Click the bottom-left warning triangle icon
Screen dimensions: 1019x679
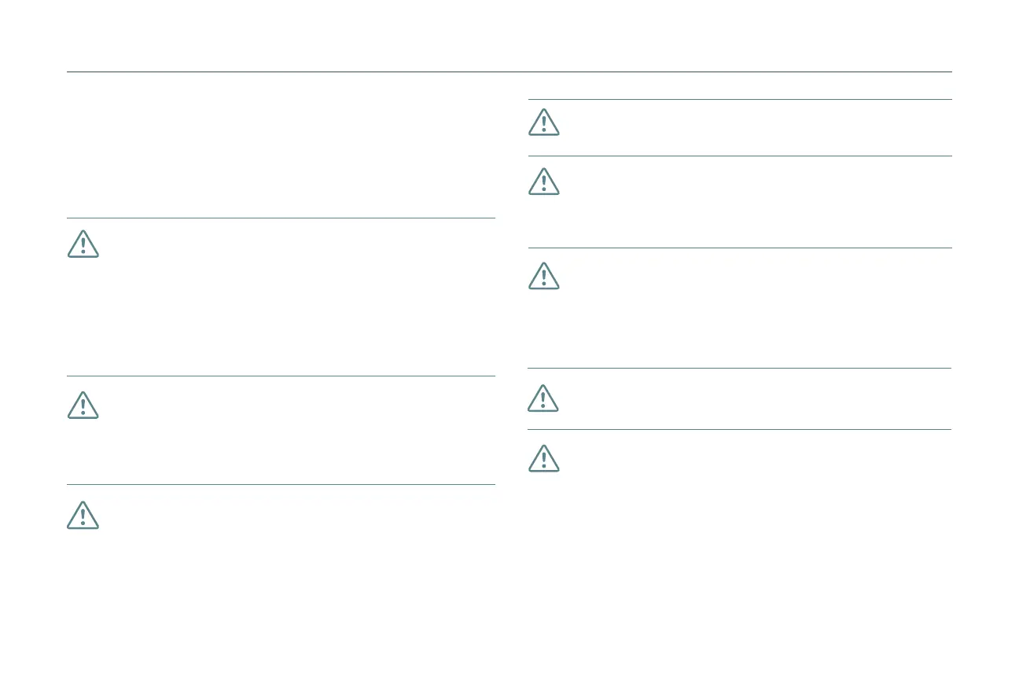coord(83,515)
